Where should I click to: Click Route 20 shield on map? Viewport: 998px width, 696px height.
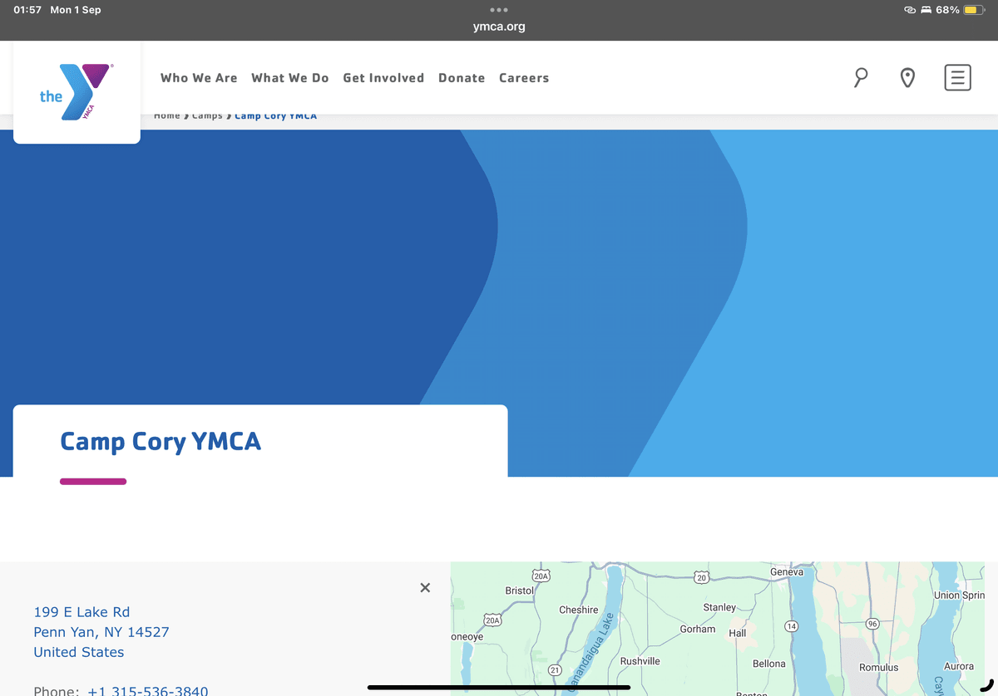pos(701,576)
